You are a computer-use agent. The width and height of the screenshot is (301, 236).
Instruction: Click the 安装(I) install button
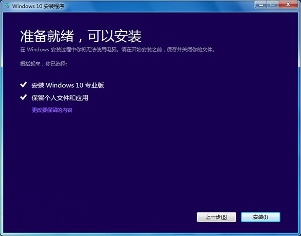pyautogui.click(x=260, y=217)
